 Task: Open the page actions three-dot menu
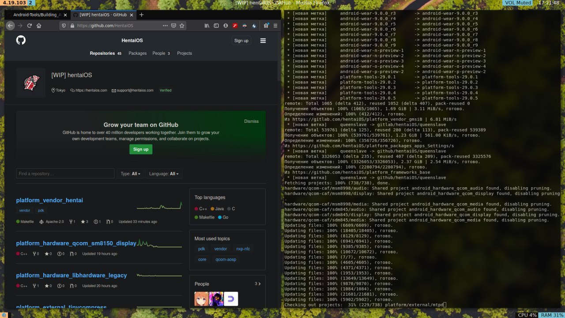coord(165,26)
